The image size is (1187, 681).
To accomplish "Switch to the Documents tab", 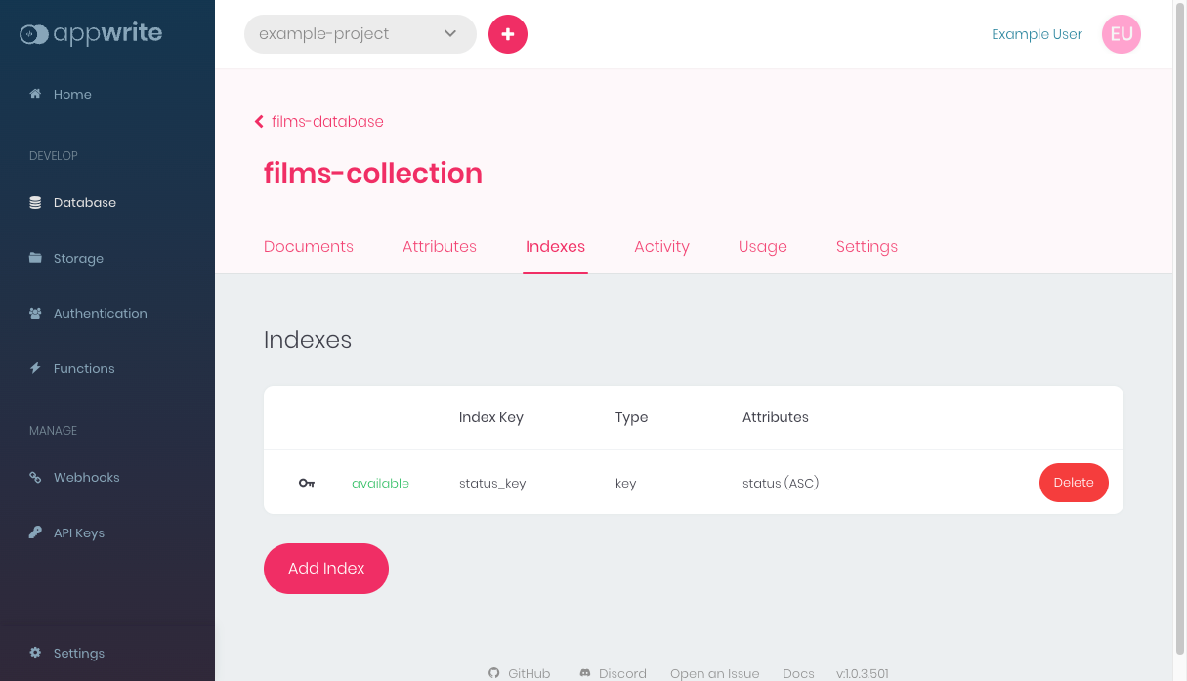I will tap(309, 247).
